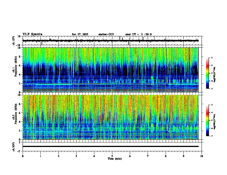Click the ch.3(V) axis label

coord(14,147)
